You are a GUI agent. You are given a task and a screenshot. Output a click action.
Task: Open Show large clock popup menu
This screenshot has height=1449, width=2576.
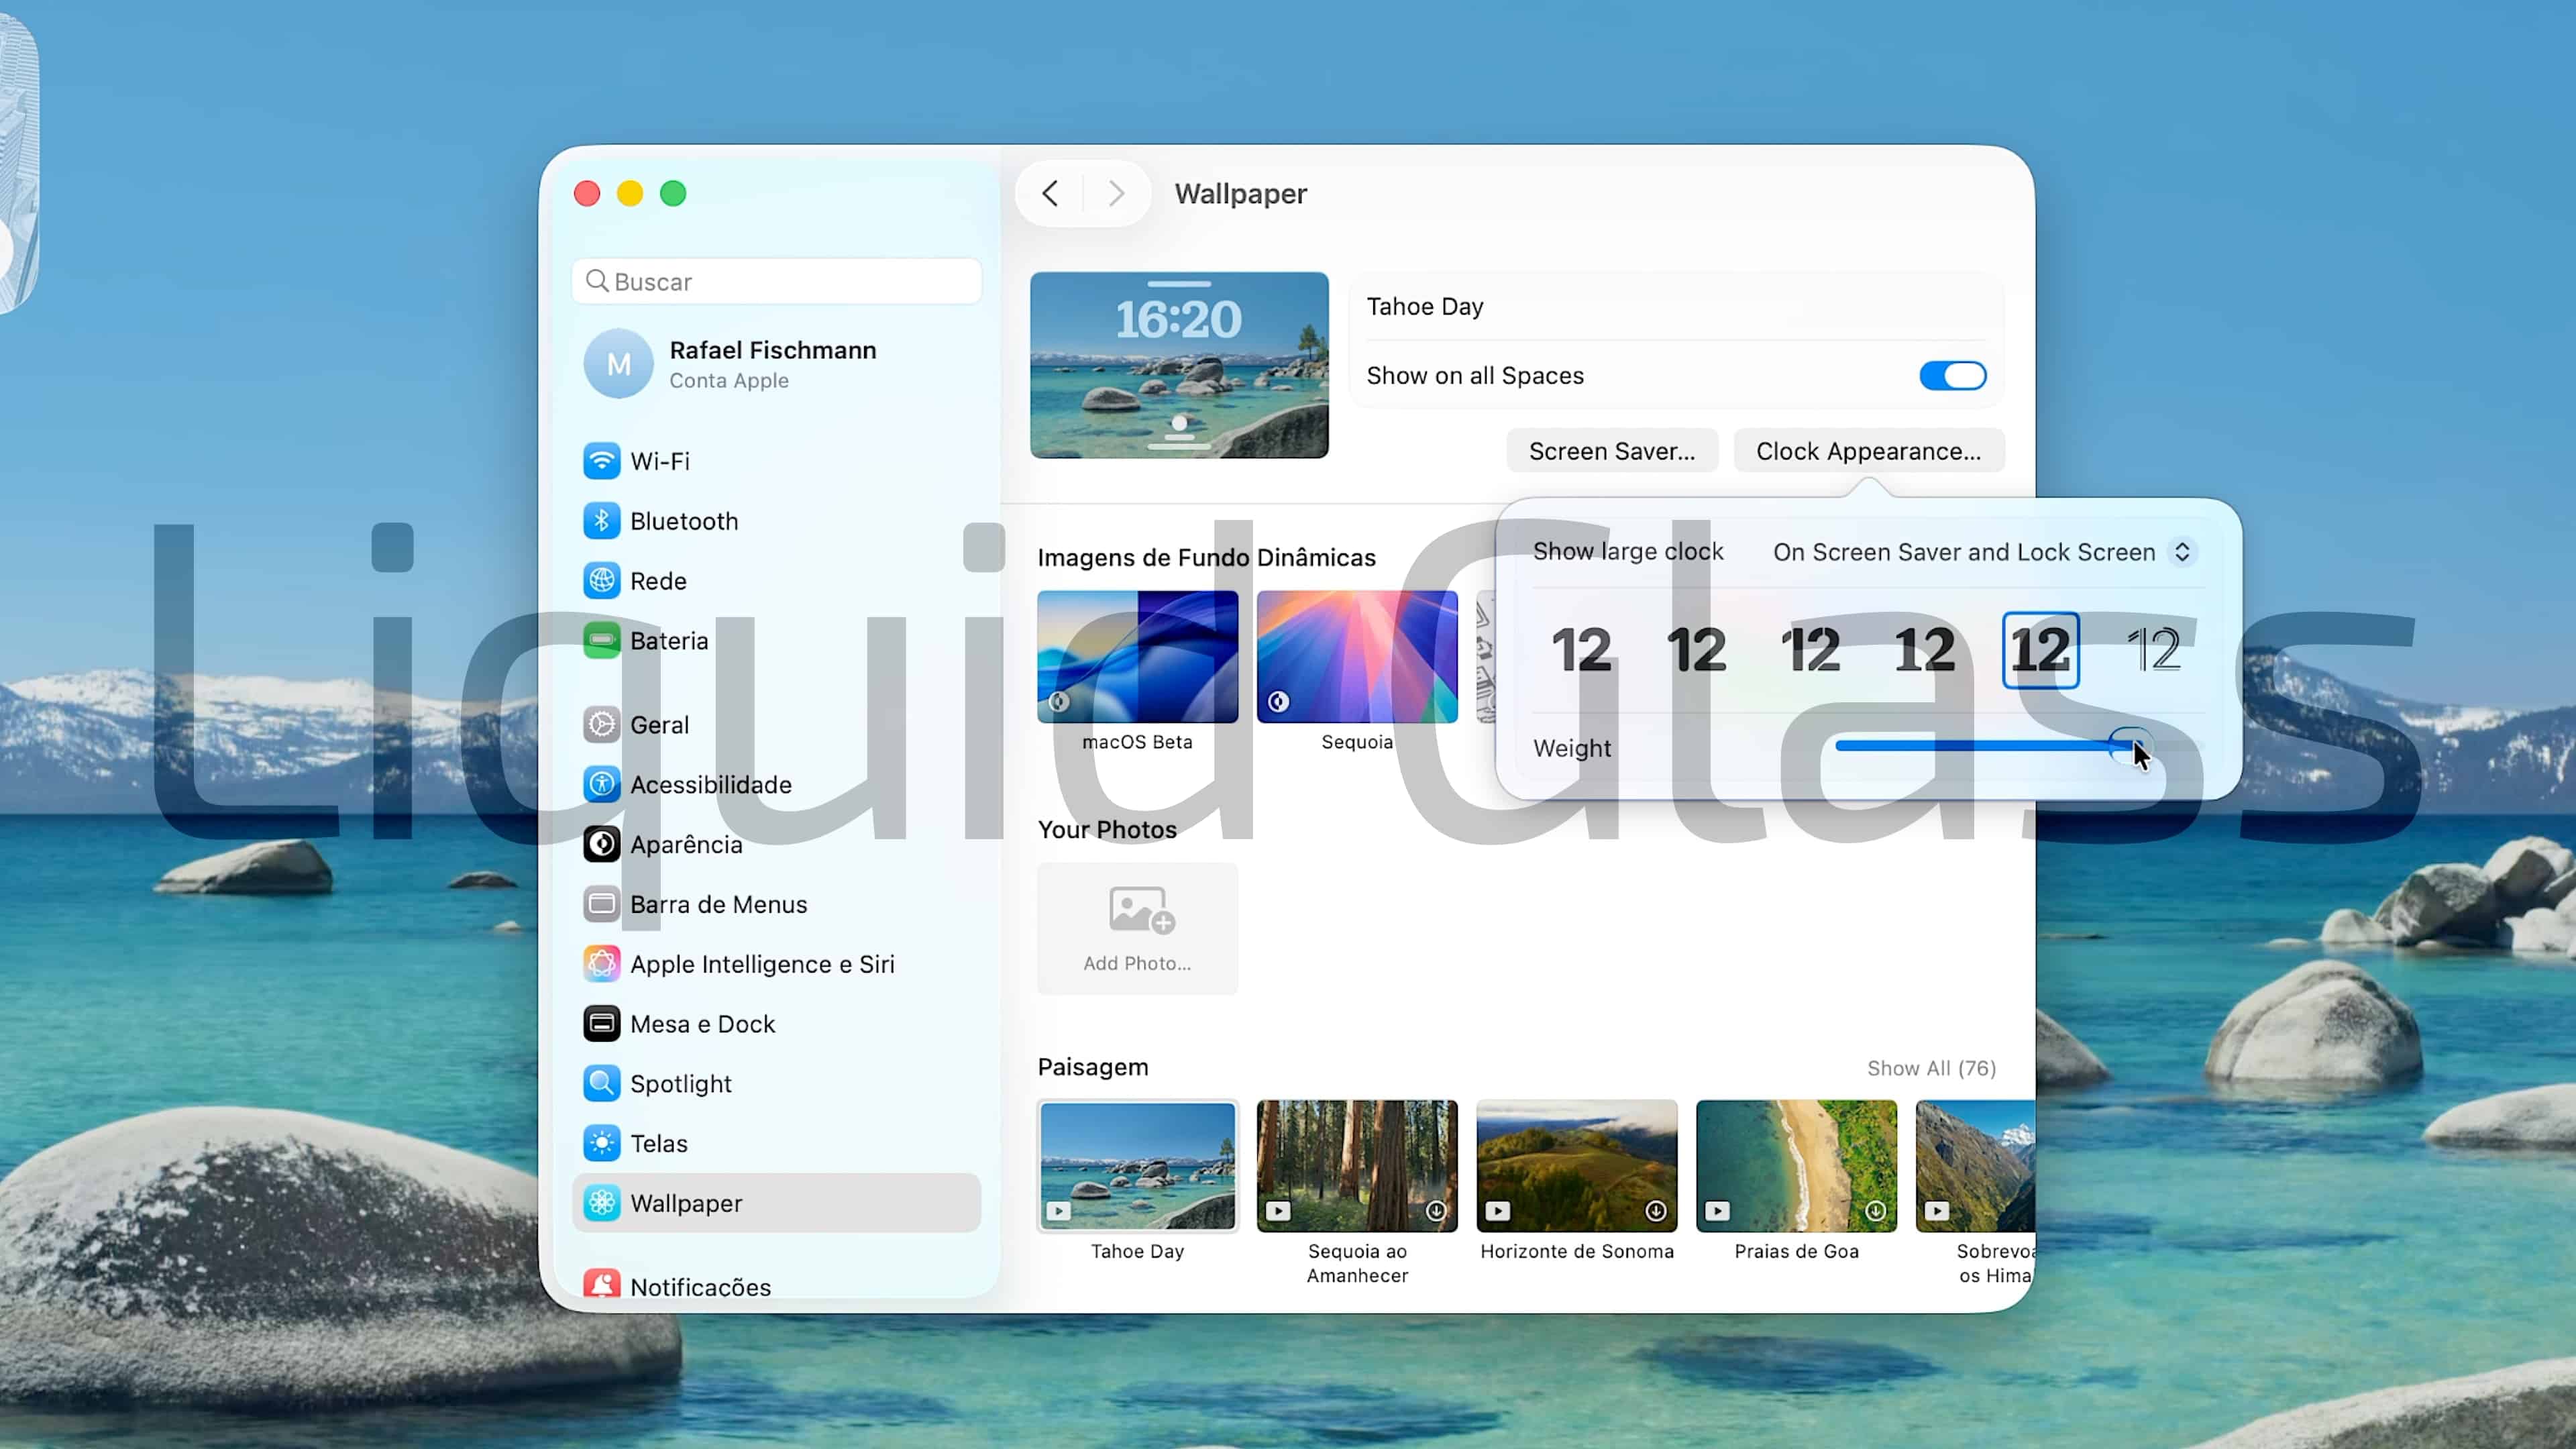1984,552
